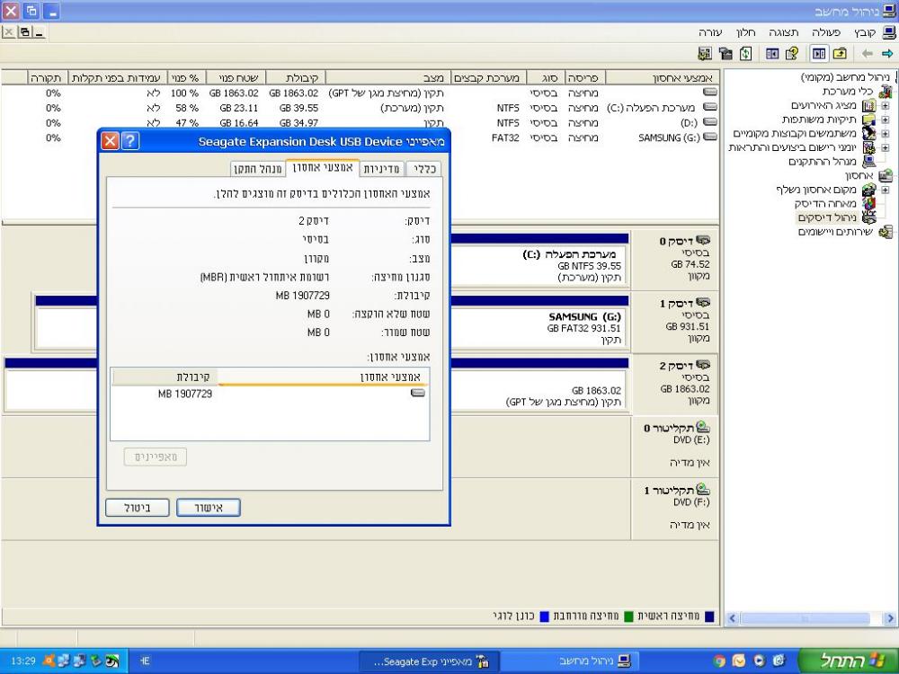Click the dialog's context help question-mark button
Image resolution: width=899 pixels, height=674 pixels.
point(130,141)
